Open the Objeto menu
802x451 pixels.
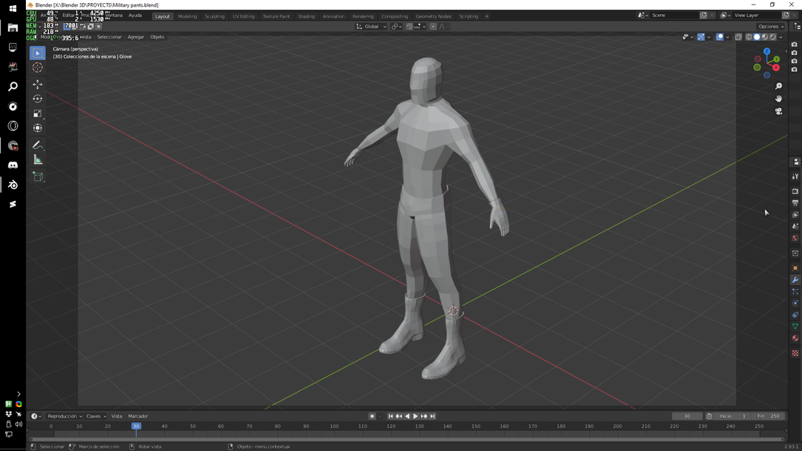157,36
